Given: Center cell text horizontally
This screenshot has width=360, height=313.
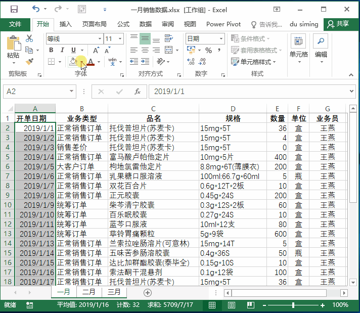Looking at the screenshot, I should point(145,50).
